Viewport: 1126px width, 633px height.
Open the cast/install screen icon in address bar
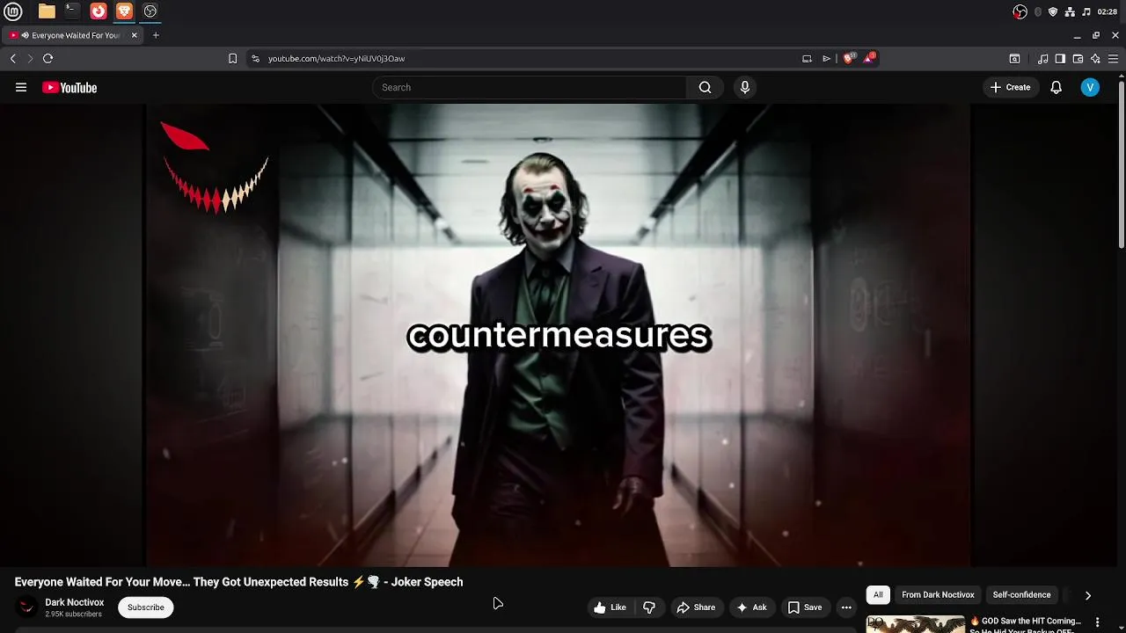807,58
